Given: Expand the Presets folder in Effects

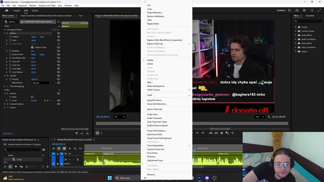Looking at the screenshot, I should click(296, 27).
